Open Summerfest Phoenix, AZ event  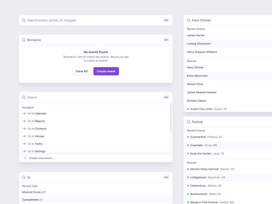tap(228, 137)
